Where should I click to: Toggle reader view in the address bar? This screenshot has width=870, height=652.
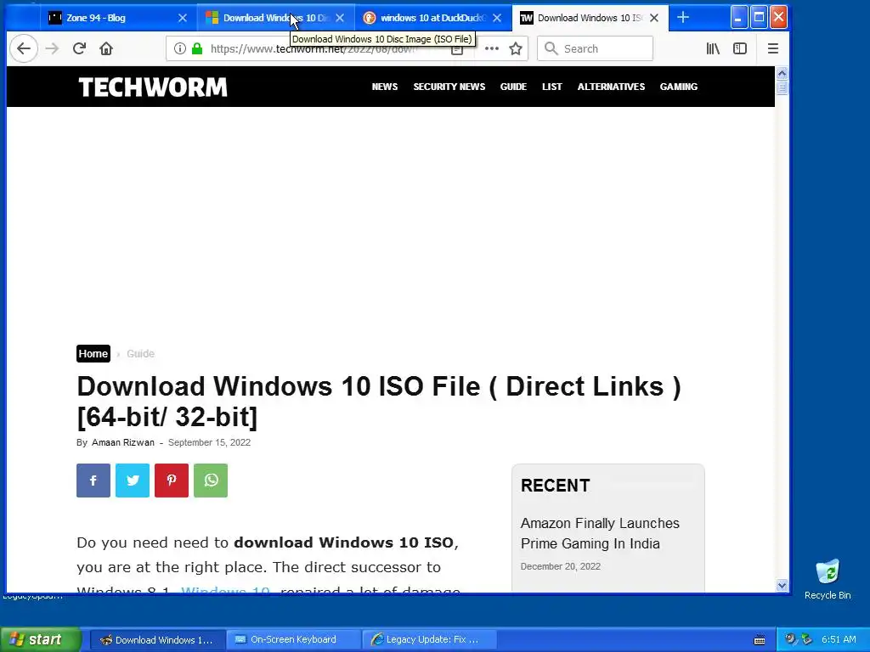click(456, 50)
